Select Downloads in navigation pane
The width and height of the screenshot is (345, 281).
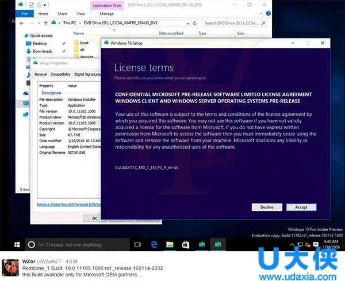tap(42, 51)
